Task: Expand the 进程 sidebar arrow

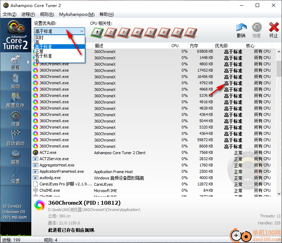Action: [x=28, y=62]
